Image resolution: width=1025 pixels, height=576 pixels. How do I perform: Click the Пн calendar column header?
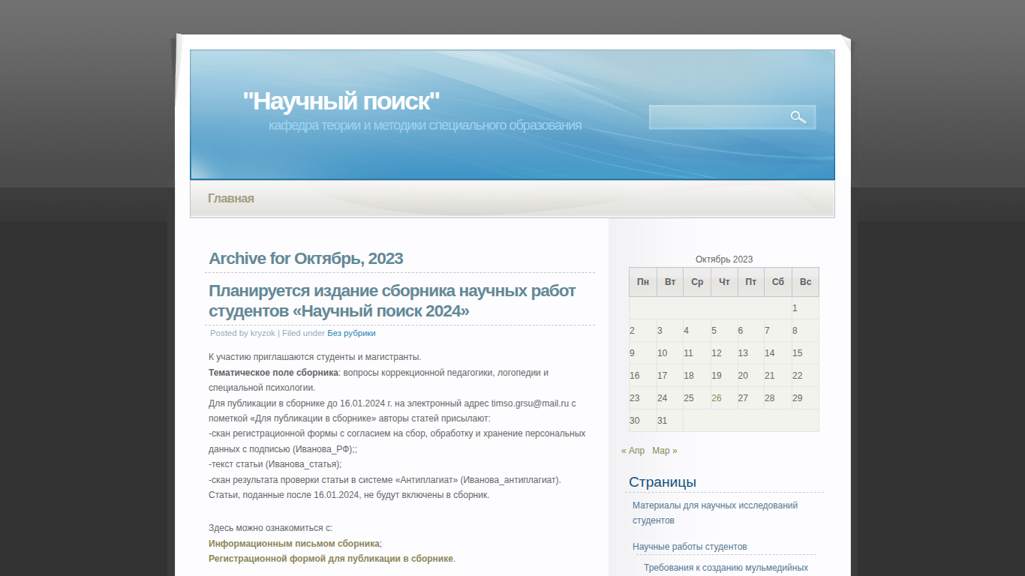[x=643, y=282]
